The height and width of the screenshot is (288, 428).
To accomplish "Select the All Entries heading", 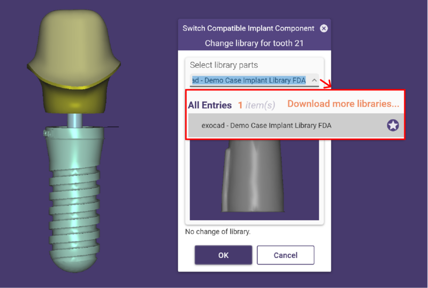I will point(210,105).
